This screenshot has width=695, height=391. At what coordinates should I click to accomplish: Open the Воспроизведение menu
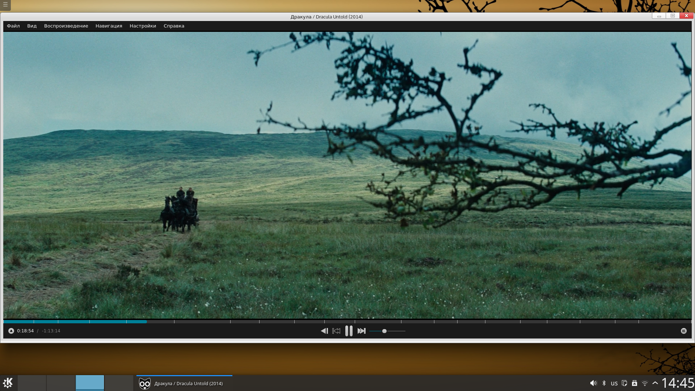click(x=66, y=26)
